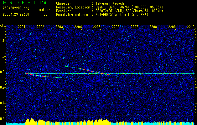197x125 pixels.
Task: Click the Receiver field label
Action: 64,11
